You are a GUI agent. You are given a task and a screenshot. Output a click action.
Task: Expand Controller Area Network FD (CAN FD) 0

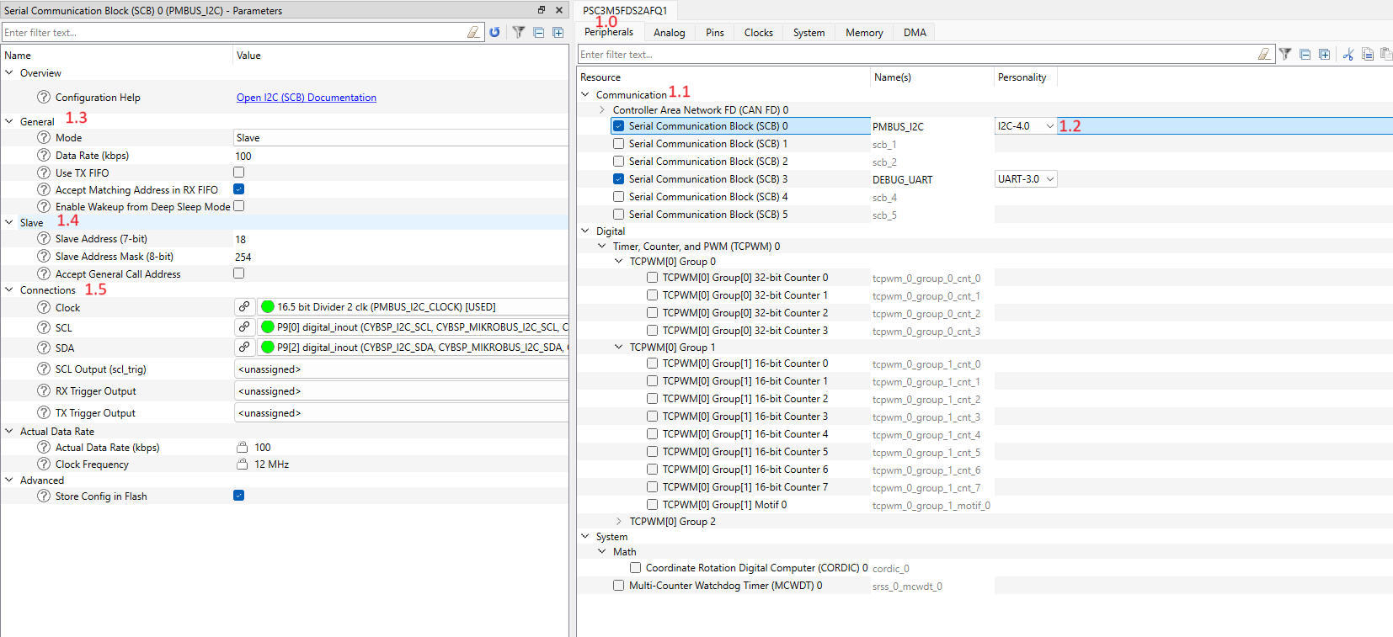coord(602,110)
